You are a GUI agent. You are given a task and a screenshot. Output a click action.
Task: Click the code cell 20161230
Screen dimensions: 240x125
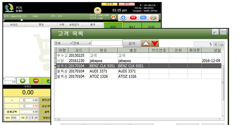point(79,61)
